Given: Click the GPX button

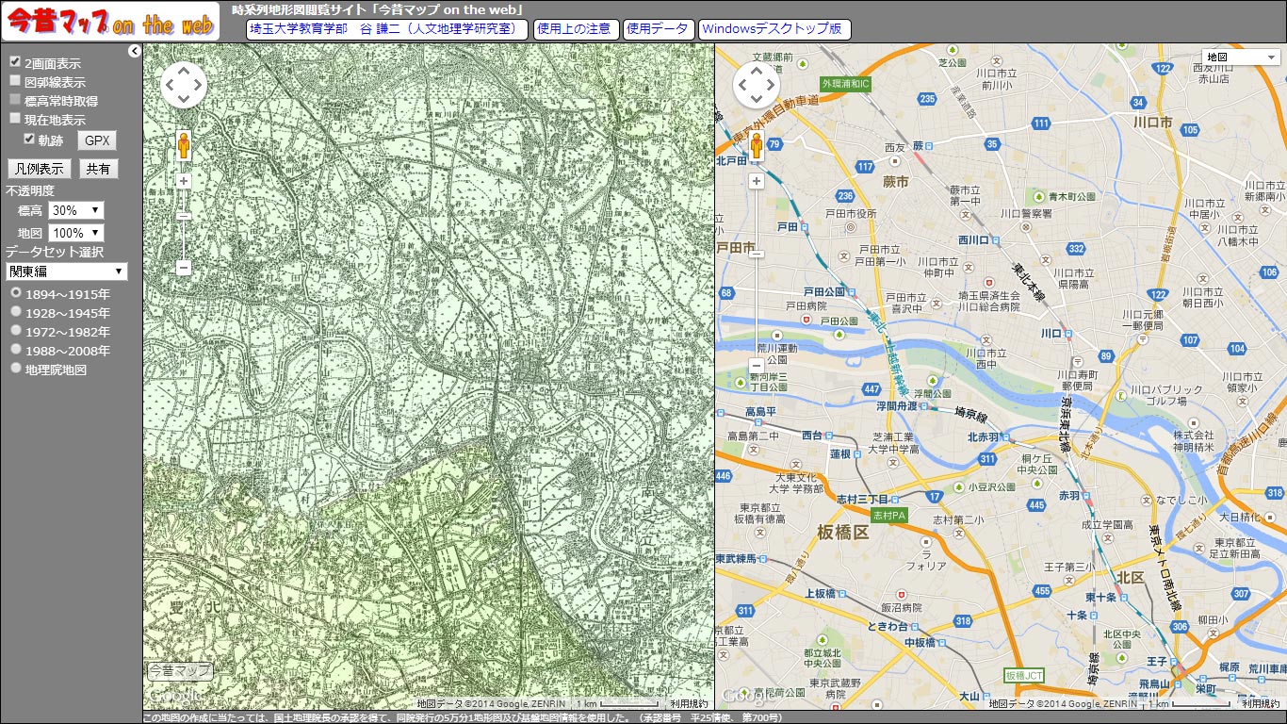Looking at the screenshot, I should 97,140.
